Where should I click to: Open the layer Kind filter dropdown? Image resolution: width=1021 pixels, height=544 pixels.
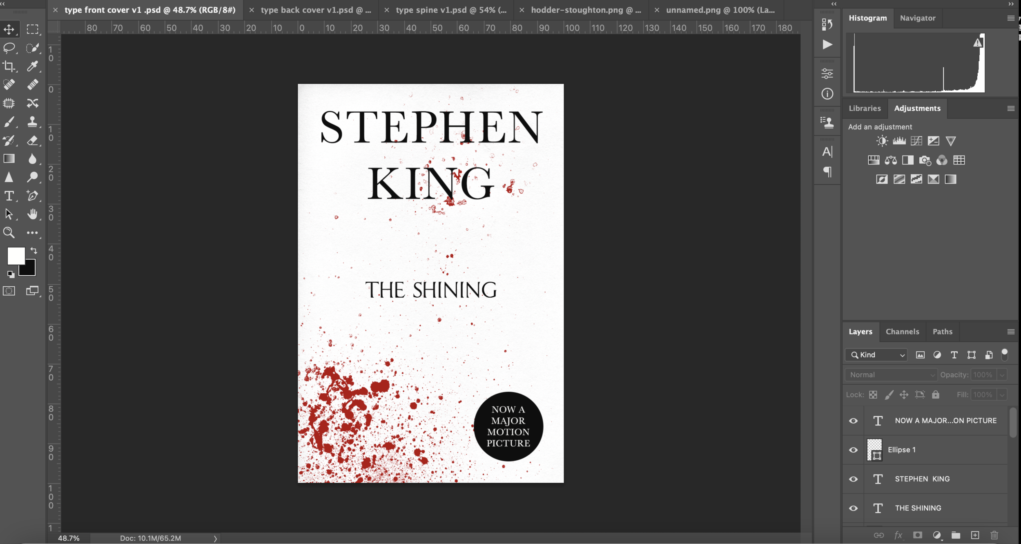point(876,355)
